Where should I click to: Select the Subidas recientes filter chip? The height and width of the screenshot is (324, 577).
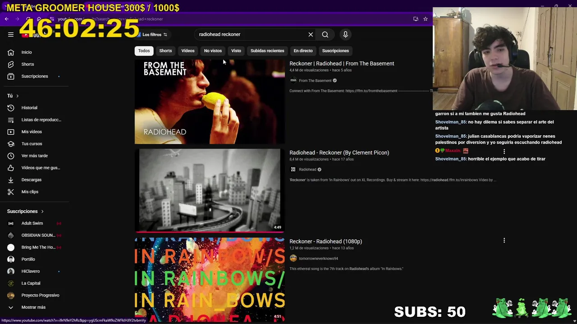[x=267, y=51]
